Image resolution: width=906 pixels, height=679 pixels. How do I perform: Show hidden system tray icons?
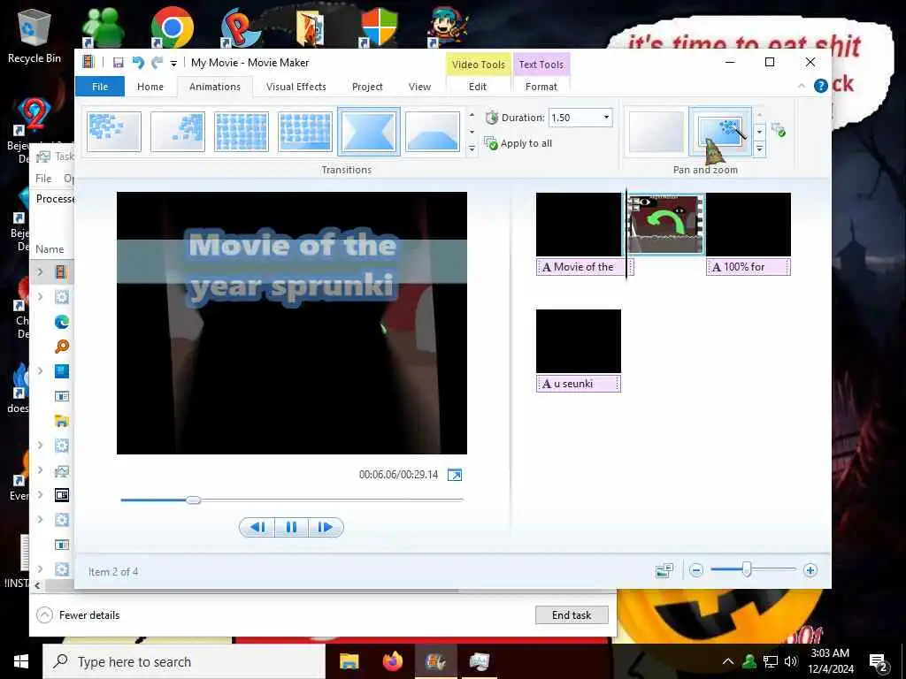click(x=728, y=661)
